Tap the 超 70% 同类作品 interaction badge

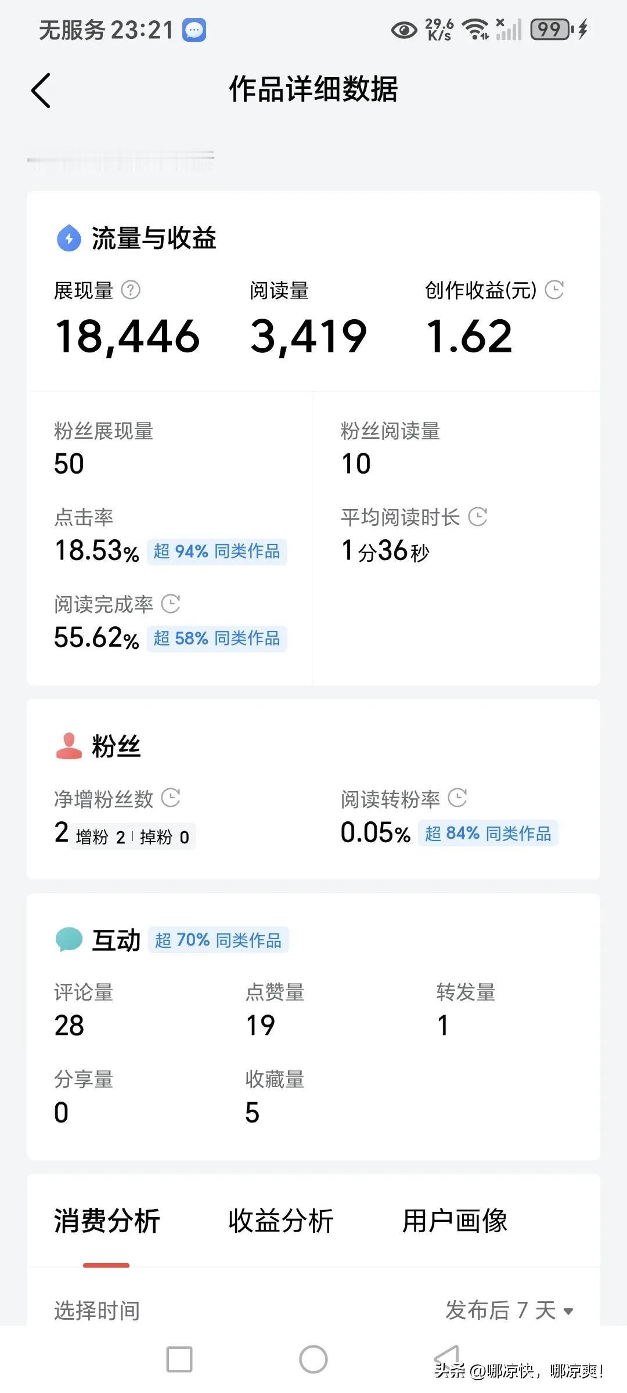(218, 940)
